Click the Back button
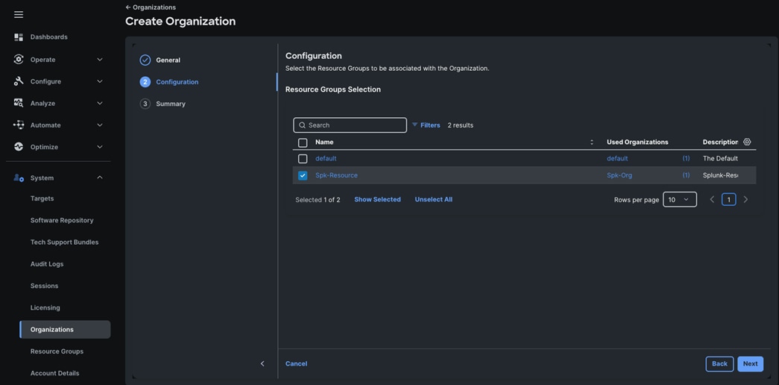 pyautogui.click(x=719, y=363)
